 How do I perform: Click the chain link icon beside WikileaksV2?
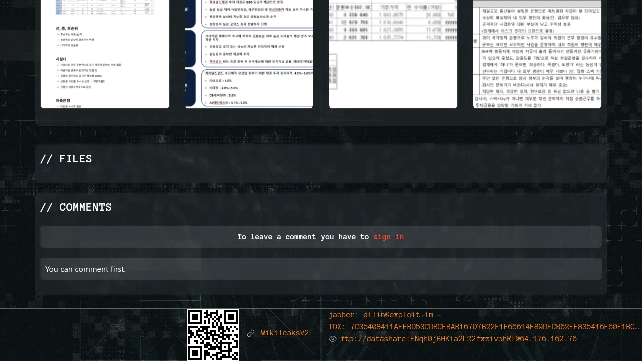point(251,333)
